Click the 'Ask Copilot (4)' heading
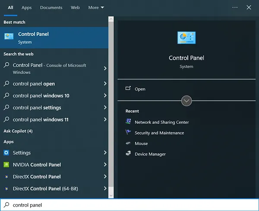 [18, 131]
